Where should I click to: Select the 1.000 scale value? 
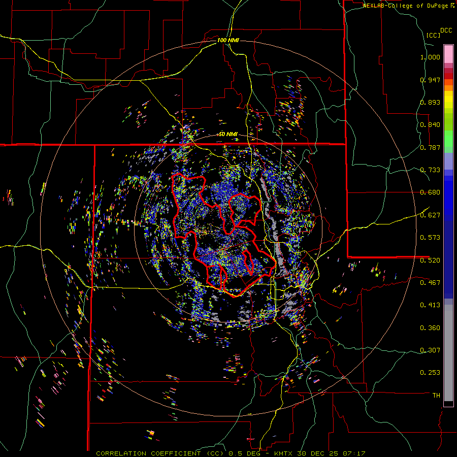point(430,57)
